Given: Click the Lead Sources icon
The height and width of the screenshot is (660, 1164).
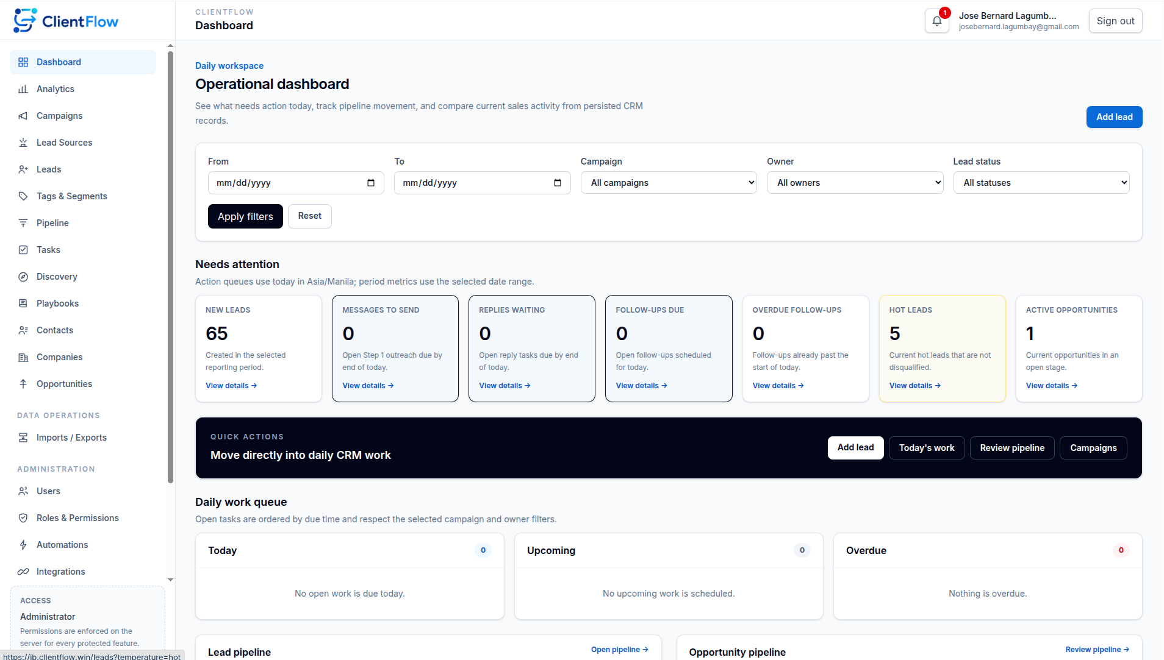Looking at the screenshot, I should pos(23,143).
